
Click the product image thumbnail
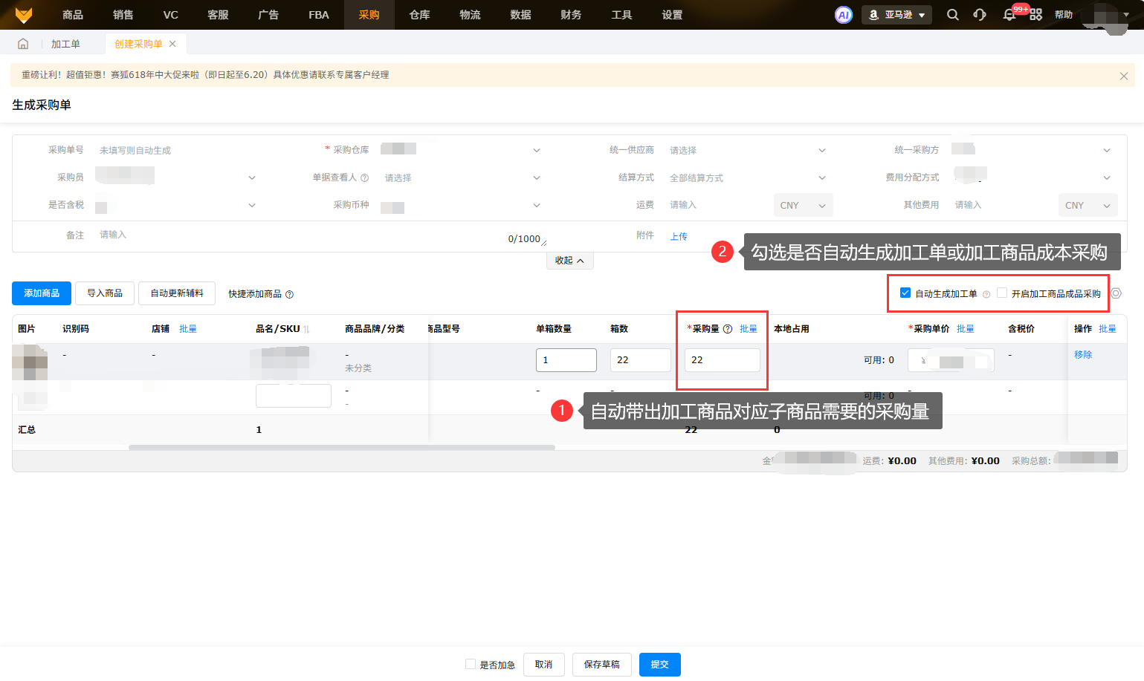click(x=30, y=362)
